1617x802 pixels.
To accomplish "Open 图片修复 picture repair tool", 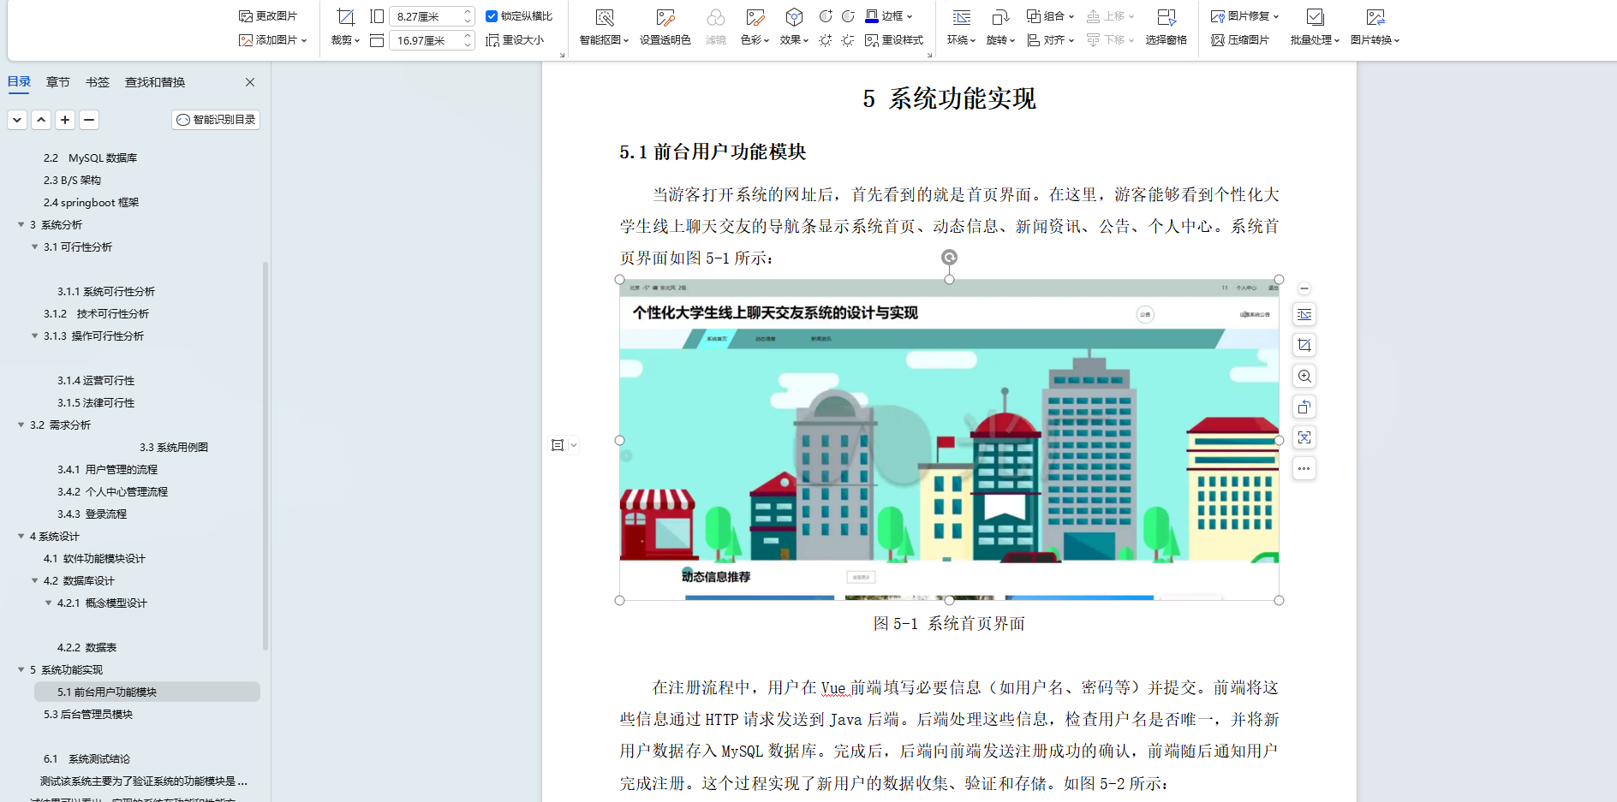I will pos(1242,15).
